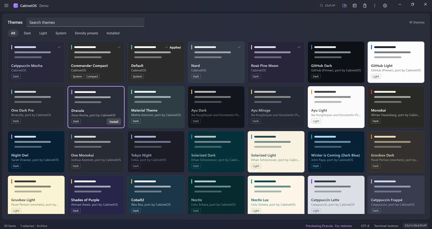Screen dimensions: 432x229
Task: Select the All filter tab
Action: click(13, 33)
